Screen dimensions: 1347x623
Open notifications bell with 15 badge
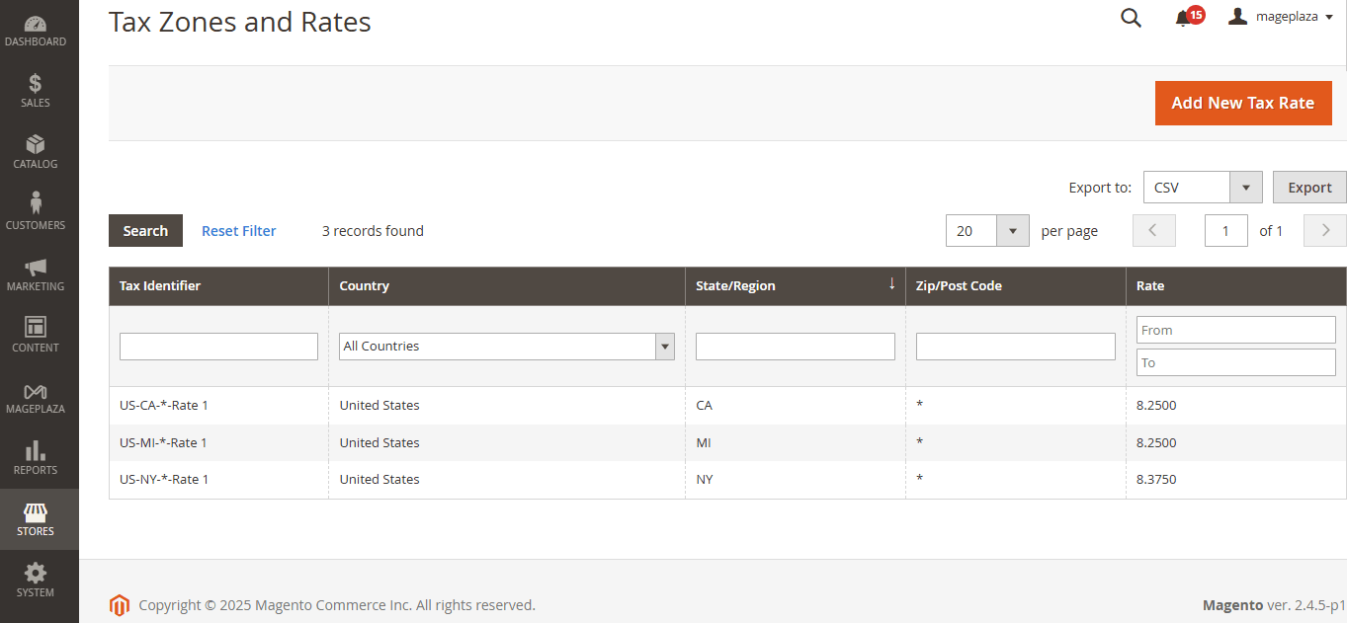pyautogui.click(x=1184, y=18)
